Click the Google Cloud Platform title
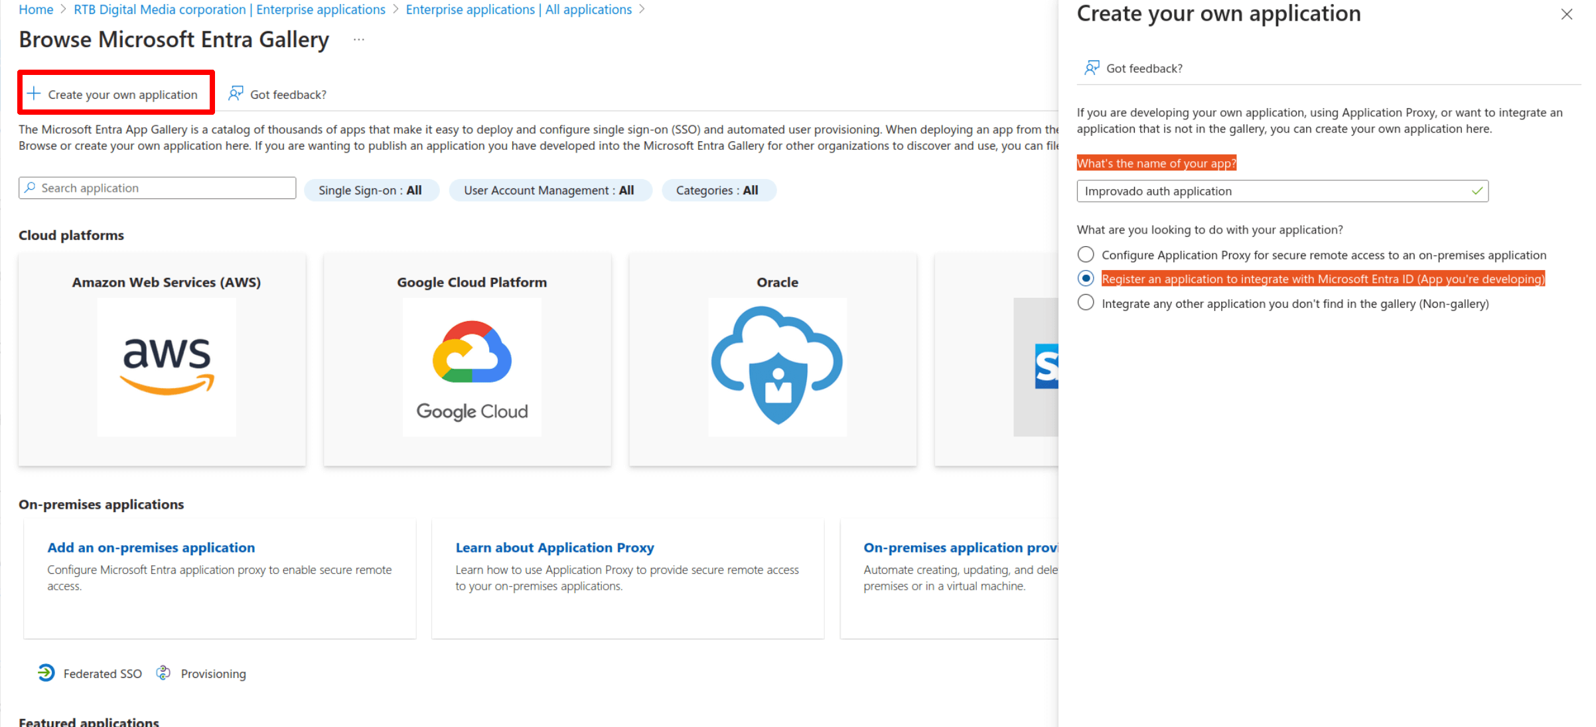The width and height of the screenshot is (1596, 727). pyautogui.click(x=472, y=282)
